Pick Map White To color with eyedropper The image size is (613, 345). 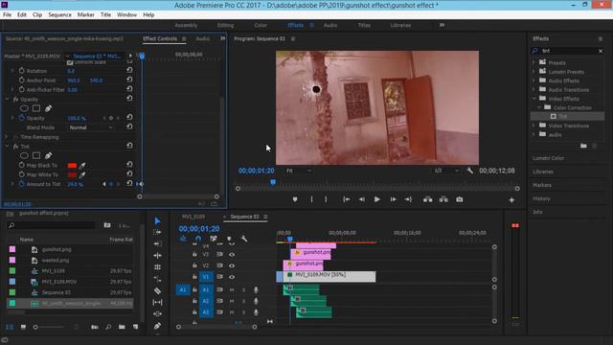(82, 174)
